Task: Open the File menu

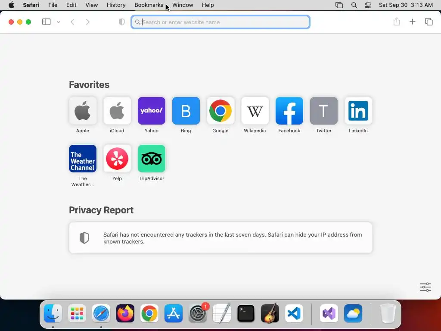Action: pos(53,5)
